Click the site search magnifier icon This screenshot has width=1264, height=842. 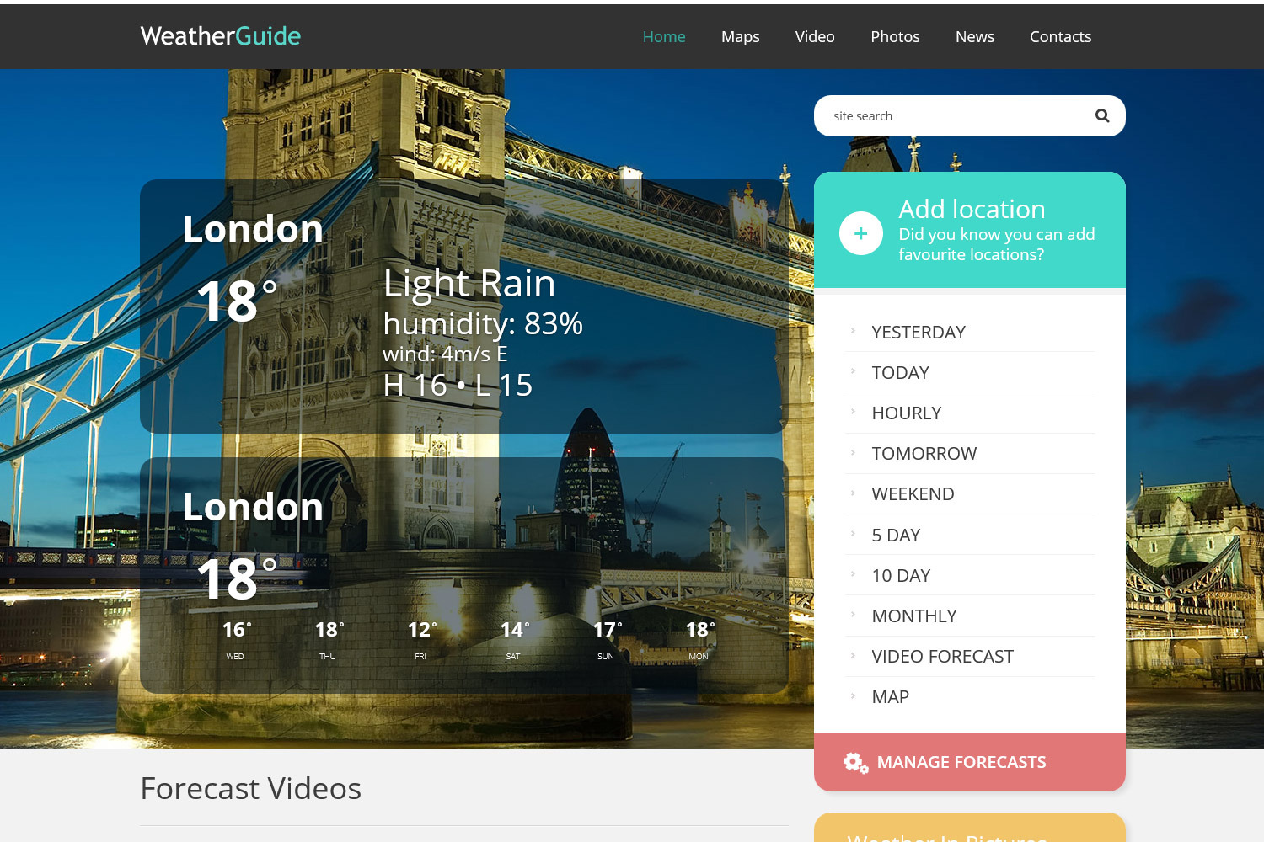point(1101,115)
